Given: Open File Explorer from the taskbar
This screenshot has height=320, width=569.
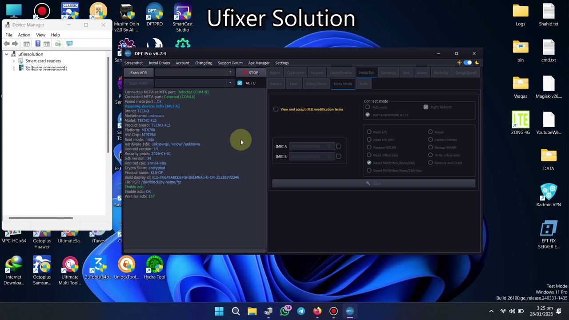Looking at the screenshot, I should pyautogui.click(x=252, y=311).
